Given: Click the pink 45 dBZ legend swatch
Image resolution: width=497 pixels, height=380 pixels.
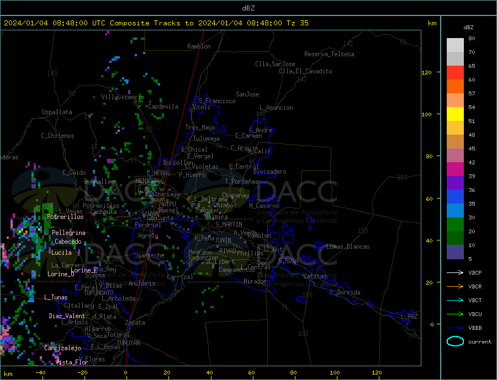Looking at the screenshot, I should (x=455, y=155).
